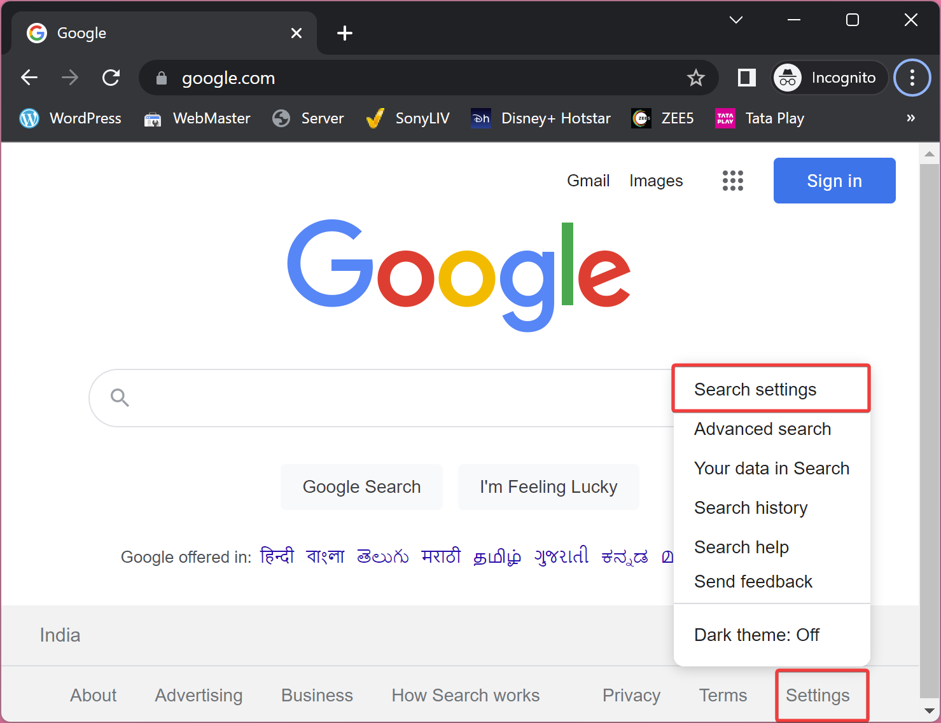Open Chrome's three-dot menu
This screenshot has height=723, width=941.
click(x=912, y=78)
